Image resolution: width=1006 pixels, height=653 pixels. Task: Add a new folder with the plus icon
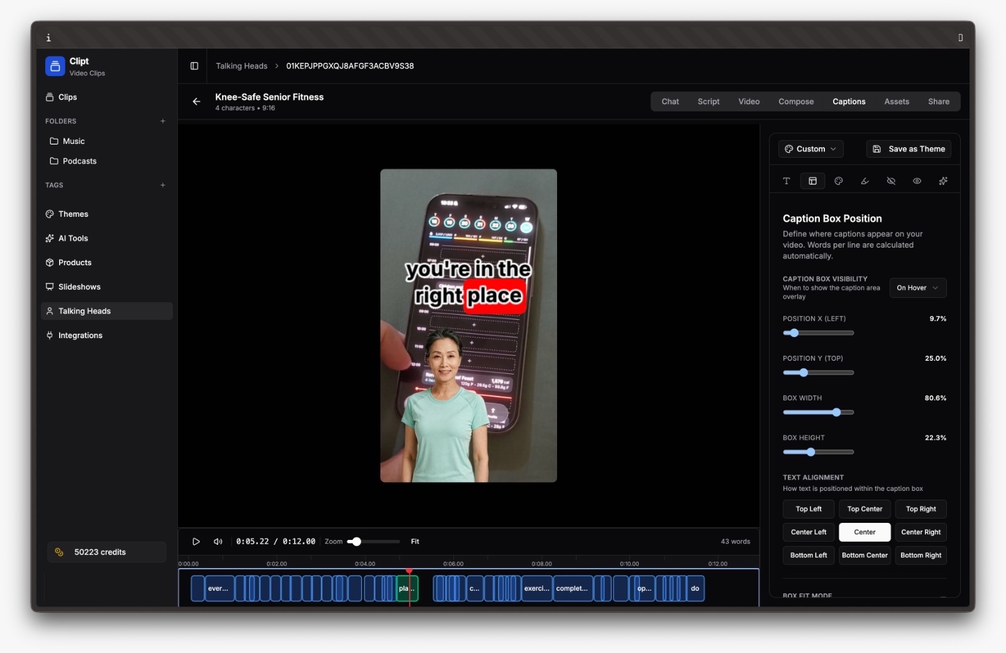click(x=163, y=121)
